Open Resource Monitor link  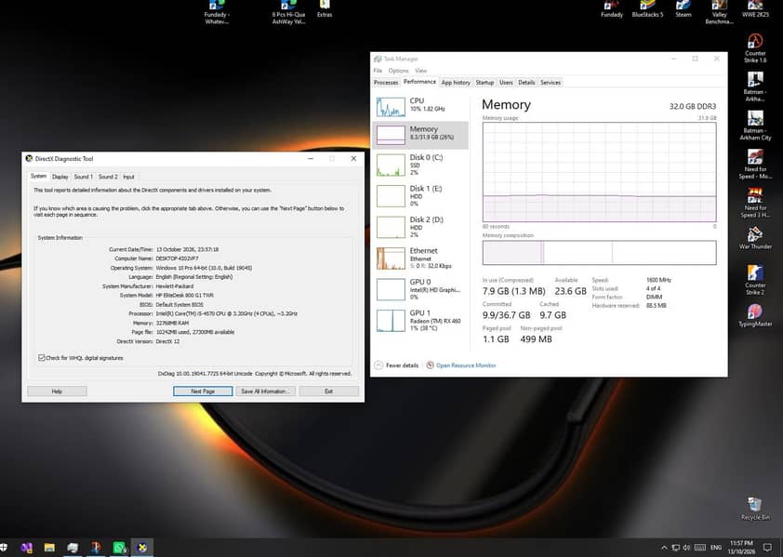[466, 365]
